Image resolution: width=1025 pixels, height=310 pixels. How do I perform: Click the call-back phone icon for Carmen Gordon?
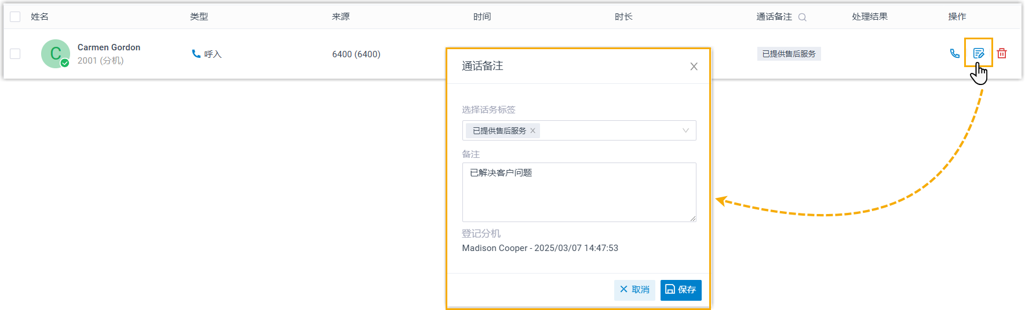coord(954,54)
